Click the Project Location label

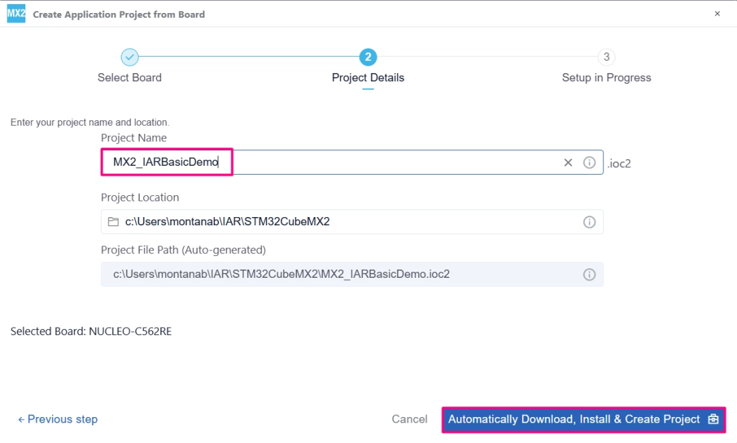[x=140, y=197]
